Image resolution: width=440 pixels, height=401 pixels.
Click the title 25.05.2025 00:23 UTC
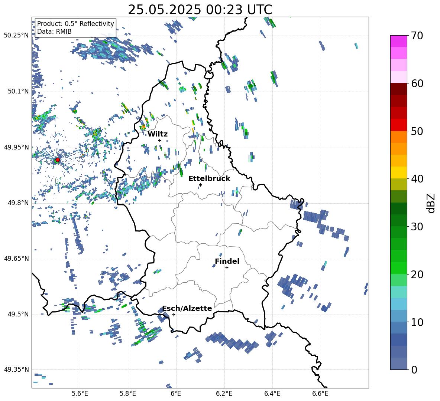[200, 10]
